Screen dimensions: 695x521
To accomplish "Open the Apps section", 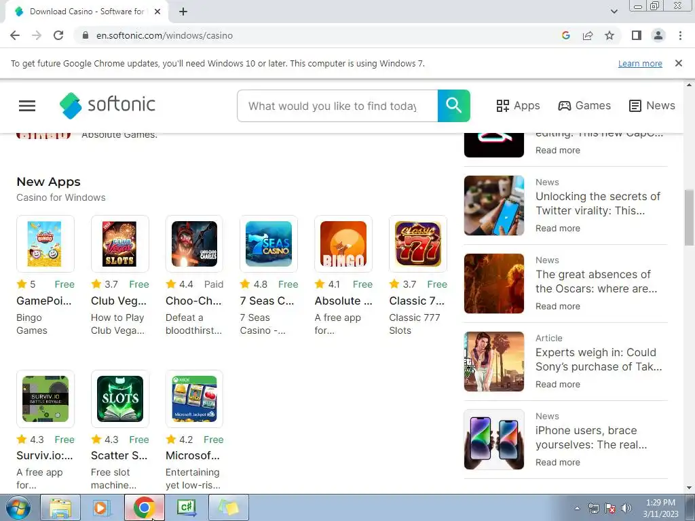I will tap(518, 105).
